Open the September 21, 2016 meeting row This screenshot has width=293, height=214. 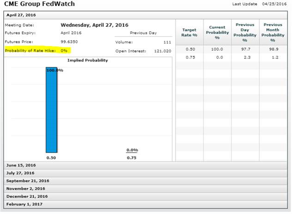pos(27,181)
